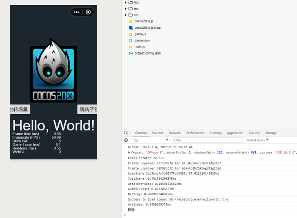
Task: Expand the res folder arrow
Action: coord(126,9)
